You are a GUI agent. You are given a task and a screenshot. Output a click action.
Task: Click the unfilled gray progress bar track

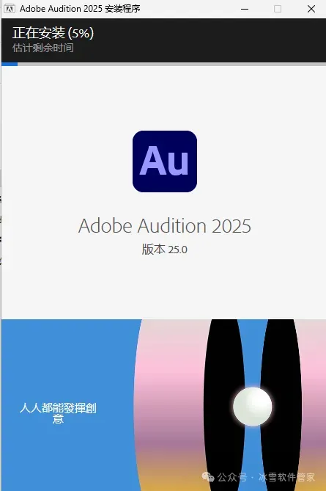[171, 64]
